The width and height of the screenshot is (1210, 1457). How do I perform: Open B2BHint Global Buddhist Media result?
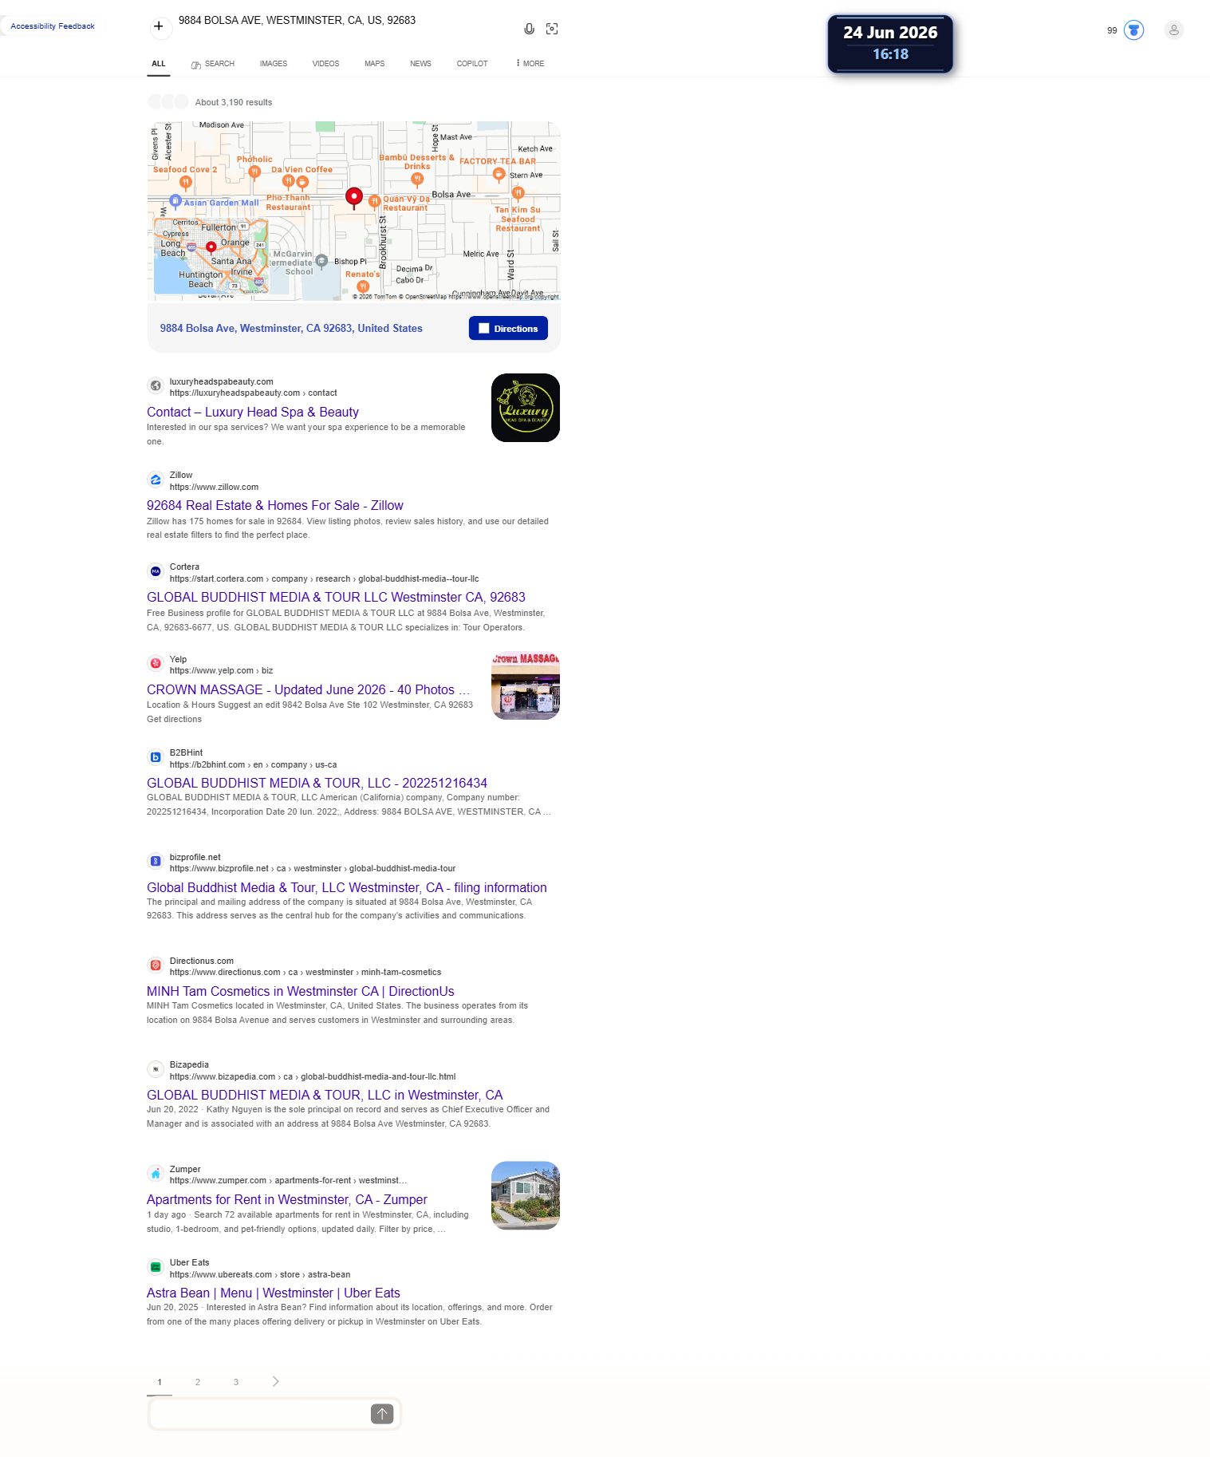tap(317, 784)
